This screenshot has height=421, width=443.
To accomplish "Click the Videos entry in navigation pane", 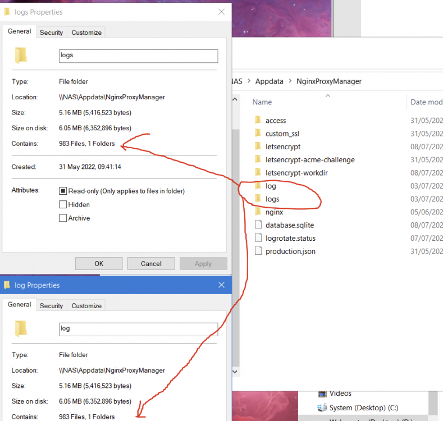I will pyautogui.click(x=340, y=393).
